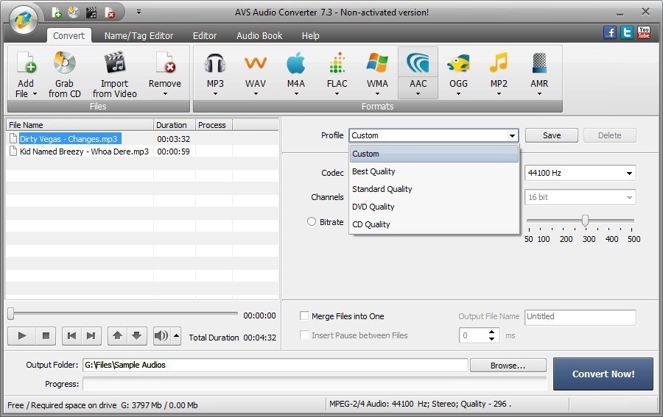Select the AMR format icon
The image size is (663, 417).
coord(539,64)
